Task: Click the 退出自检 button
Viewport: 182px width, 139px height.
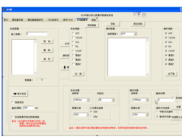Action: coord(138,24)
